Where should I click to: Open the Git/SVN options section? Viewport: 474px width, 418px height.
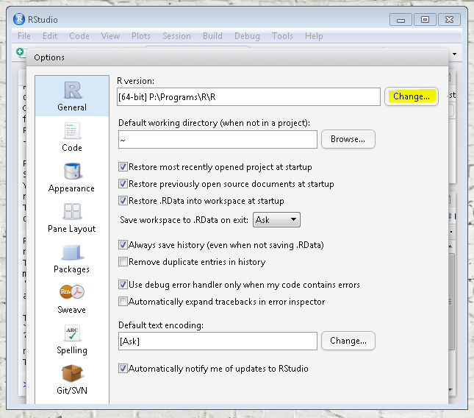tap(72, 380)
